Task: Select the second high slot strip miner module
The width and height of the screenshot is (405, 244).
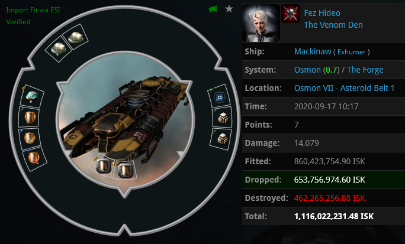Action: (76, 38)
